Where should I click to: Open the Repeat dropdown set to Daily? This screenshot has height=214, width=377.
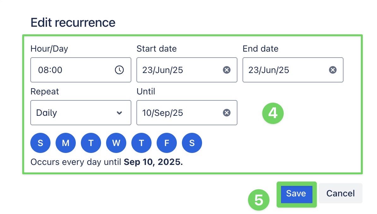(76, 113)
